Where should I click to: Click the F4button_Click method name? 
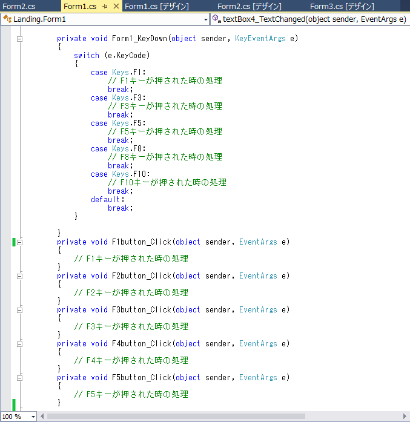pyautogui.click(x=141, y=344)
